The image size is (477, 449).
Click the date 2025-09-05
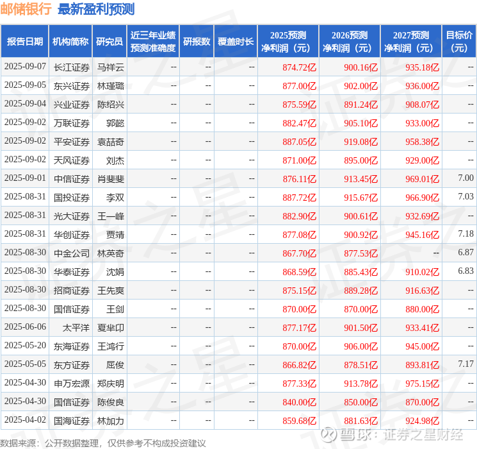click(25, 85)
